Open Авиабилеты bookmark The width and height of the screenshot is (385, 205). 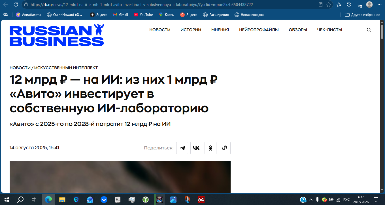pyautogui.click(x=28, y=15)
